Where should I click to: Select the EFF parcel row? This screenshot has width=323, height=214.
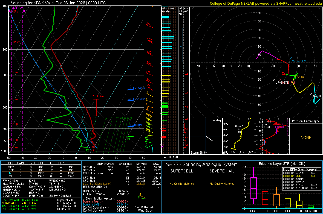point(41,170)
